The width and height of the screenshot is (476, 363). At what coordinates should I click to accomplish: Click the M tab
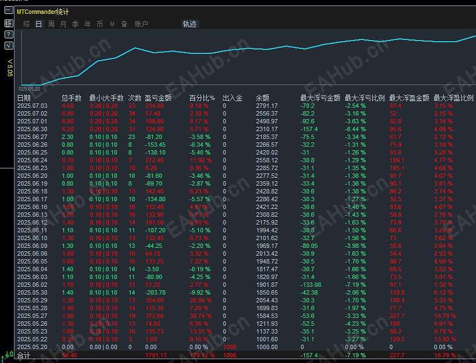coord(112,24)
